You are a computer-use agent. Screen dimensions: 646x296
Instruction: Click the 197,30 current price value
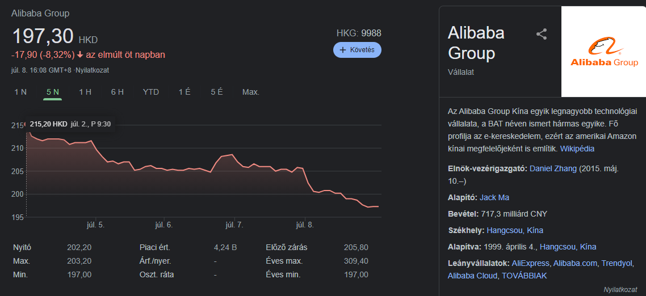click(43, 36)
